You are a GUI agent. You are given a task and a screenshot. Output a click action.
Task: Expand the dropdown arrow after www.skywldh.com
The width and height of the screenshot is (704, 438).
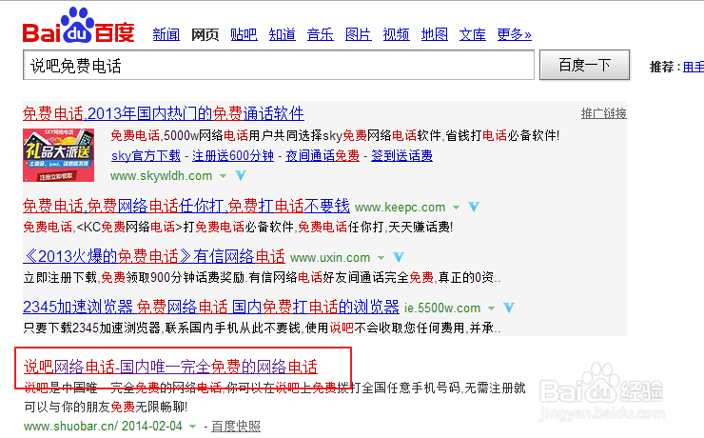224,176
